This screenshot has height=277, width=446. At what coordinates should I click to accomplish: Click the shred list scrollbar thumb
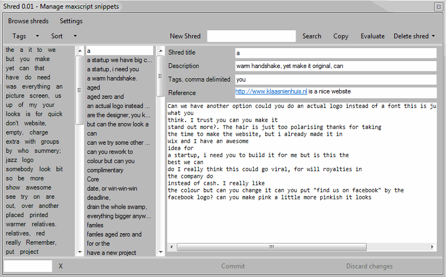click(x=160, y=76)
